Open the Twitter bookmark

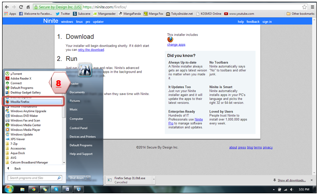[63, 13]
